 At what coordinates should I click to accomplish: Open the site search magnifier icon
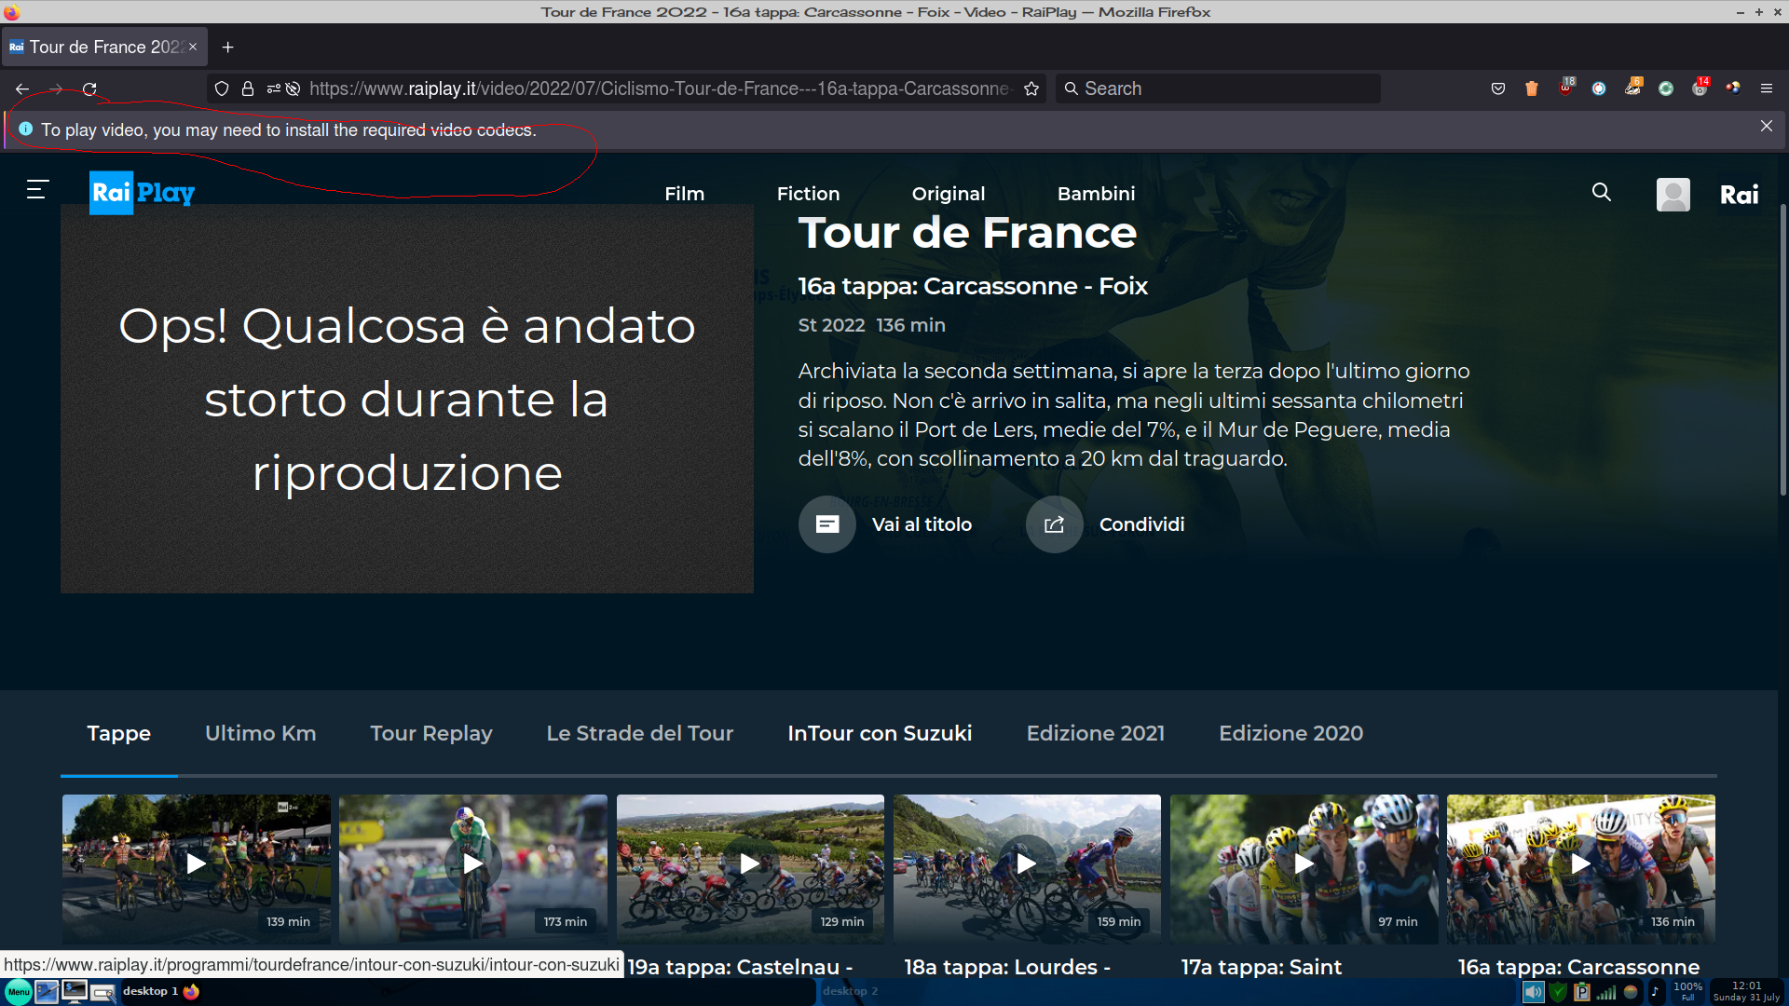pyautogui.click(x=1601, y=192)
